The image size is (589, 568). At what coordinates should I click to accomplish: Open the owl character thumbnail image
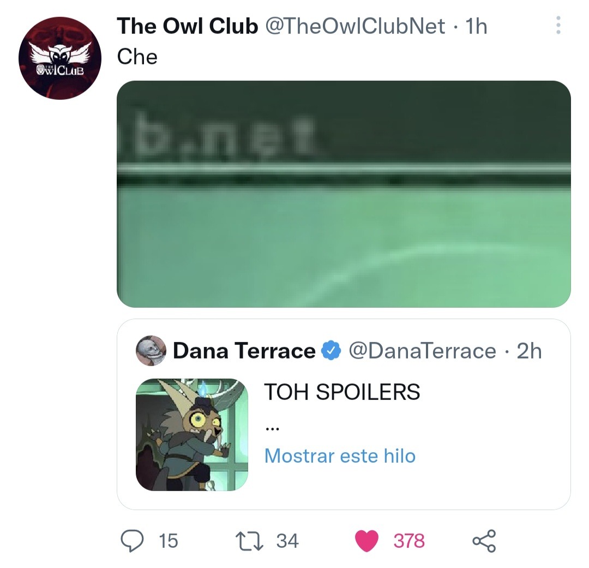pos(192,434)
